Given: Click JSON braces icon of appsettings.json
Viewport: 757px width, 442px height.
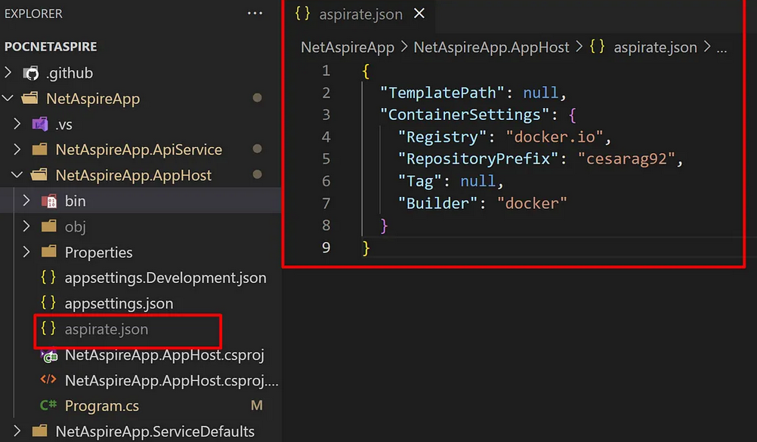Looking at the screenshot, I should (48, 302).
